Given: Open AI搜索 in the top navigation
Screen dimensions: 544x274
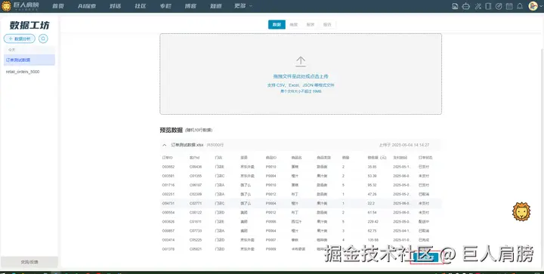Looking at the screenshot, I should pyautogui.click(x=87, y=6).
